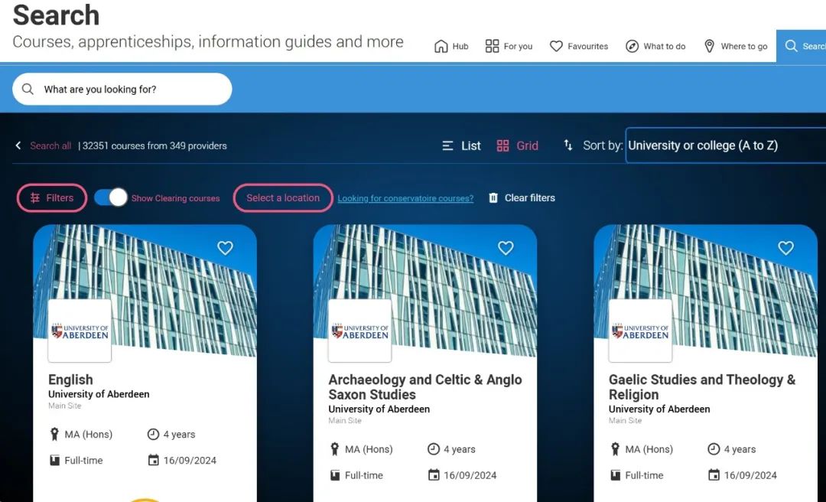Click the Hub house icon
This screenshot has height=502, width=826.
[441, 47]
